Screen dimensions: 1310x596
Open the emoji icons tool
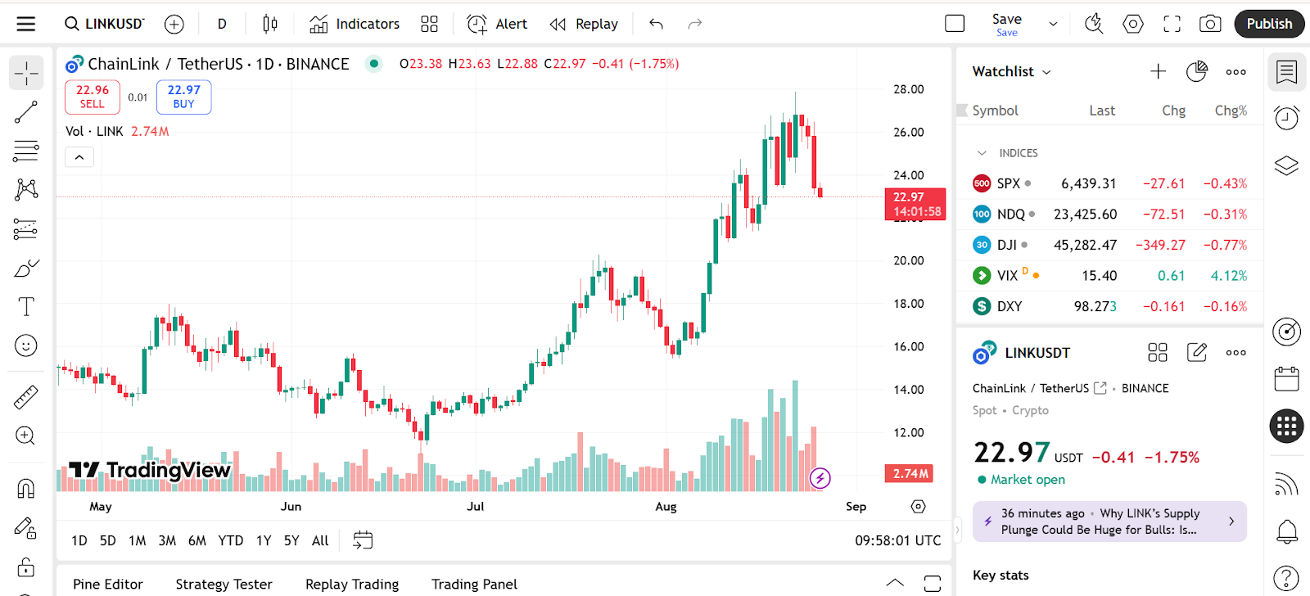point(26,345)
